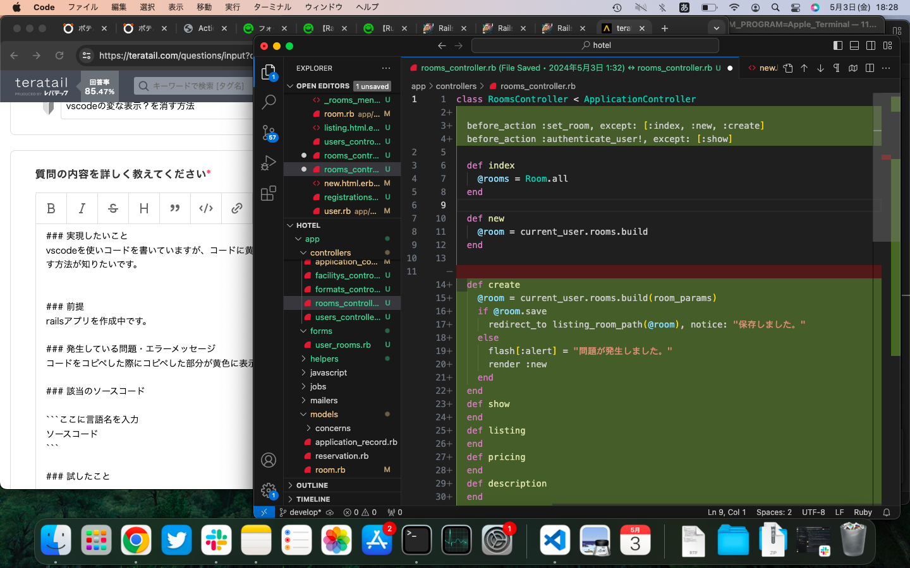Viewport: 910px width, 568px height.
Task: Open the 表示 menu in the menu bar
Action: coord(176,8)
